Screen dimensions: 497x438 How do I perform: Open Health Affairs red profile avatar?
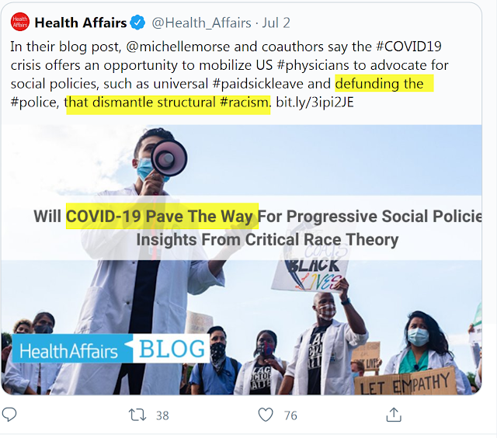19,22
